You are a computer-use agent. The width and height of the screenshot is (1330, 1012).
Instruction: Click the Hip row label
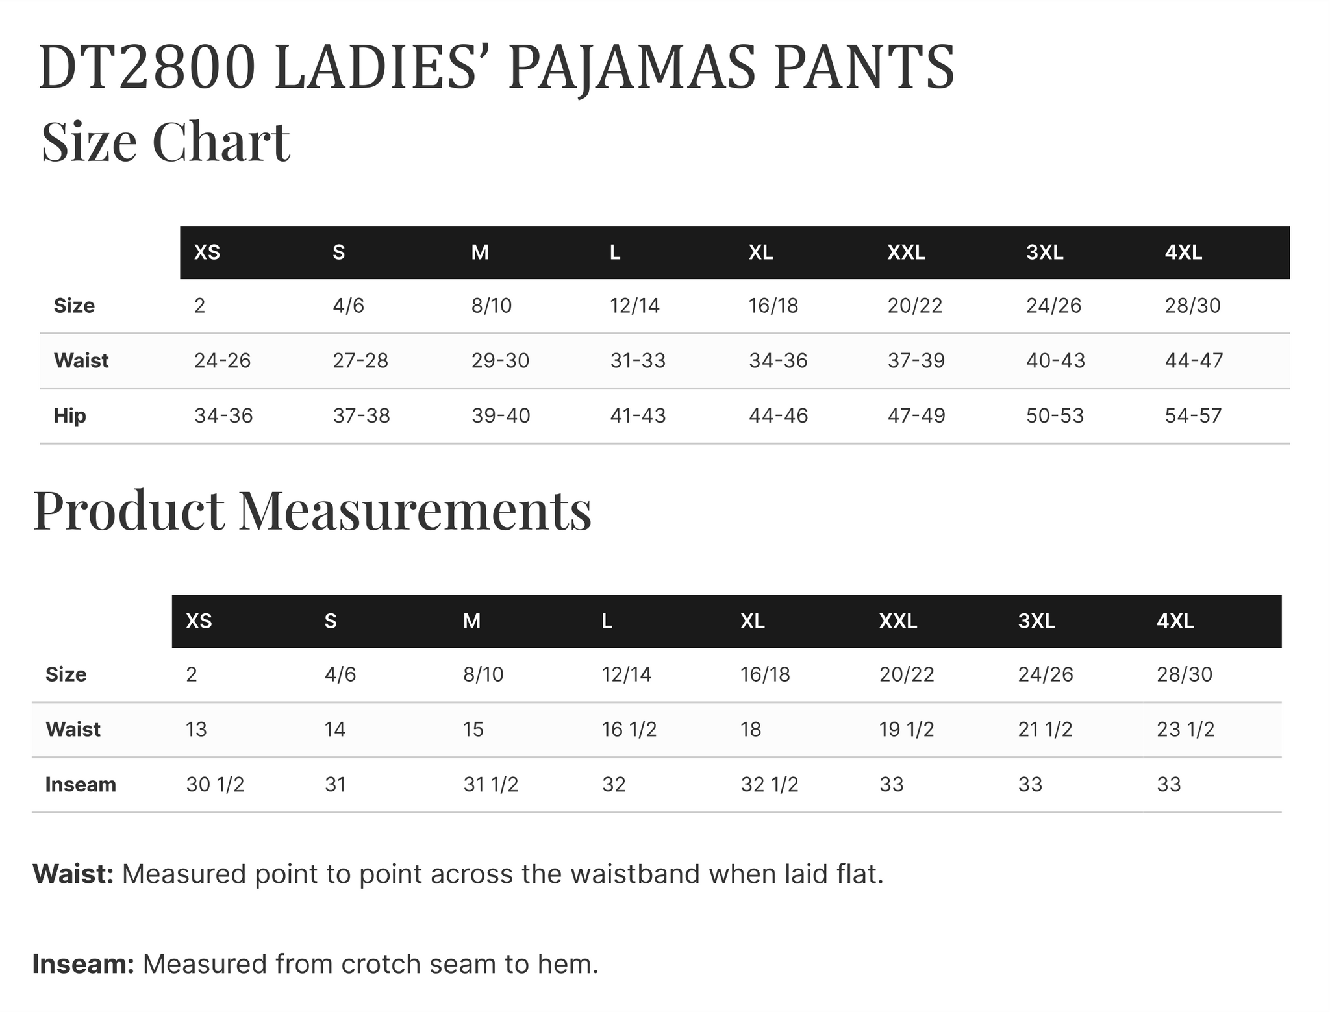click(70, 415)
